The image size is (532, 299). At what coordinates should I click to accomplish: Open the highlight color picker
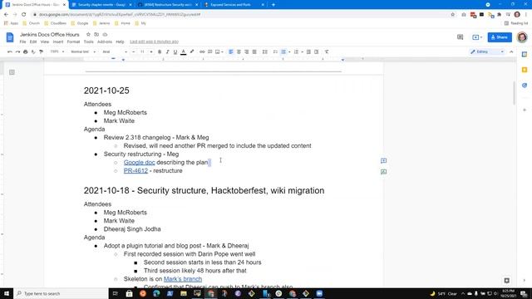coord(192,51)
